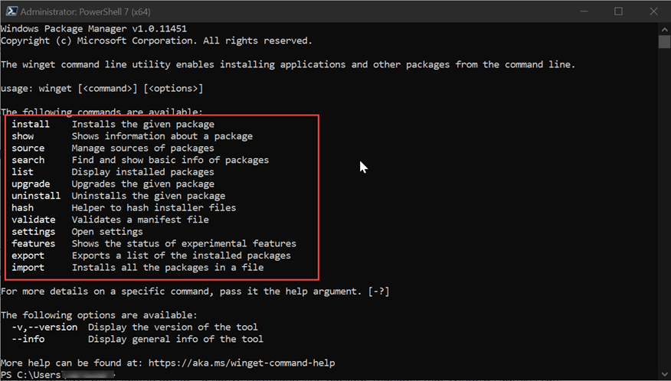The width and height of the screenshot is (671, 381).
Task: Click the 'settings' command text
Action: 34,232
